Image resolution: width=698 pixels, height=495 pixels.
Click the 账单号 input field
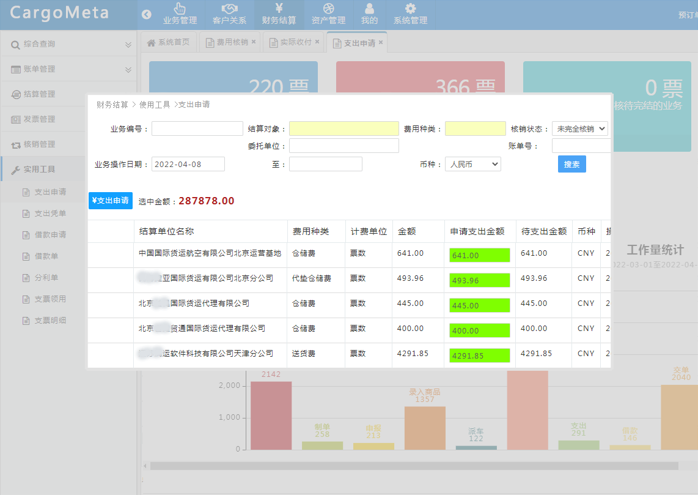tap(581, 146)
